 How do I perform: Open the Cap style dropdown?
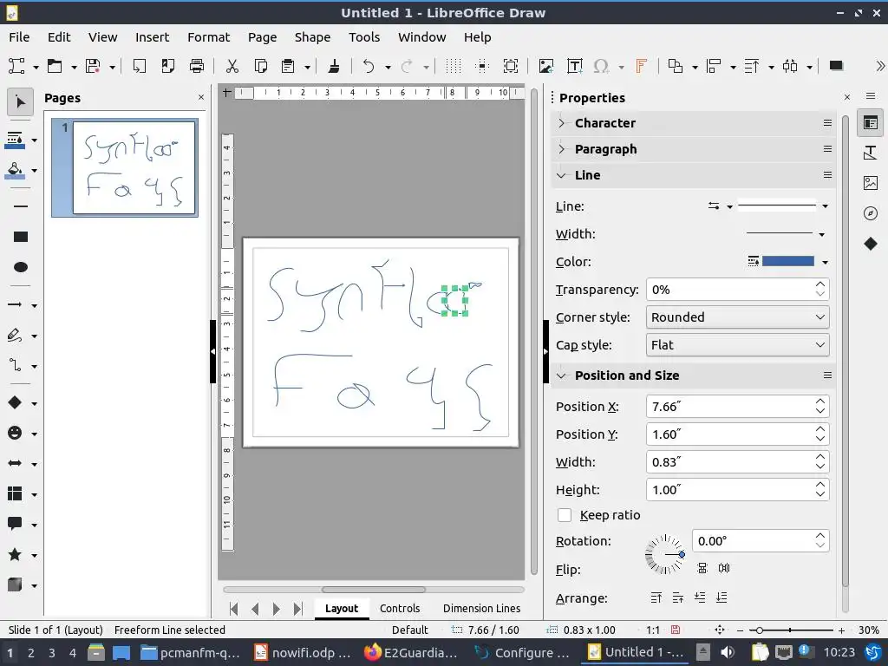pos(737,345)
